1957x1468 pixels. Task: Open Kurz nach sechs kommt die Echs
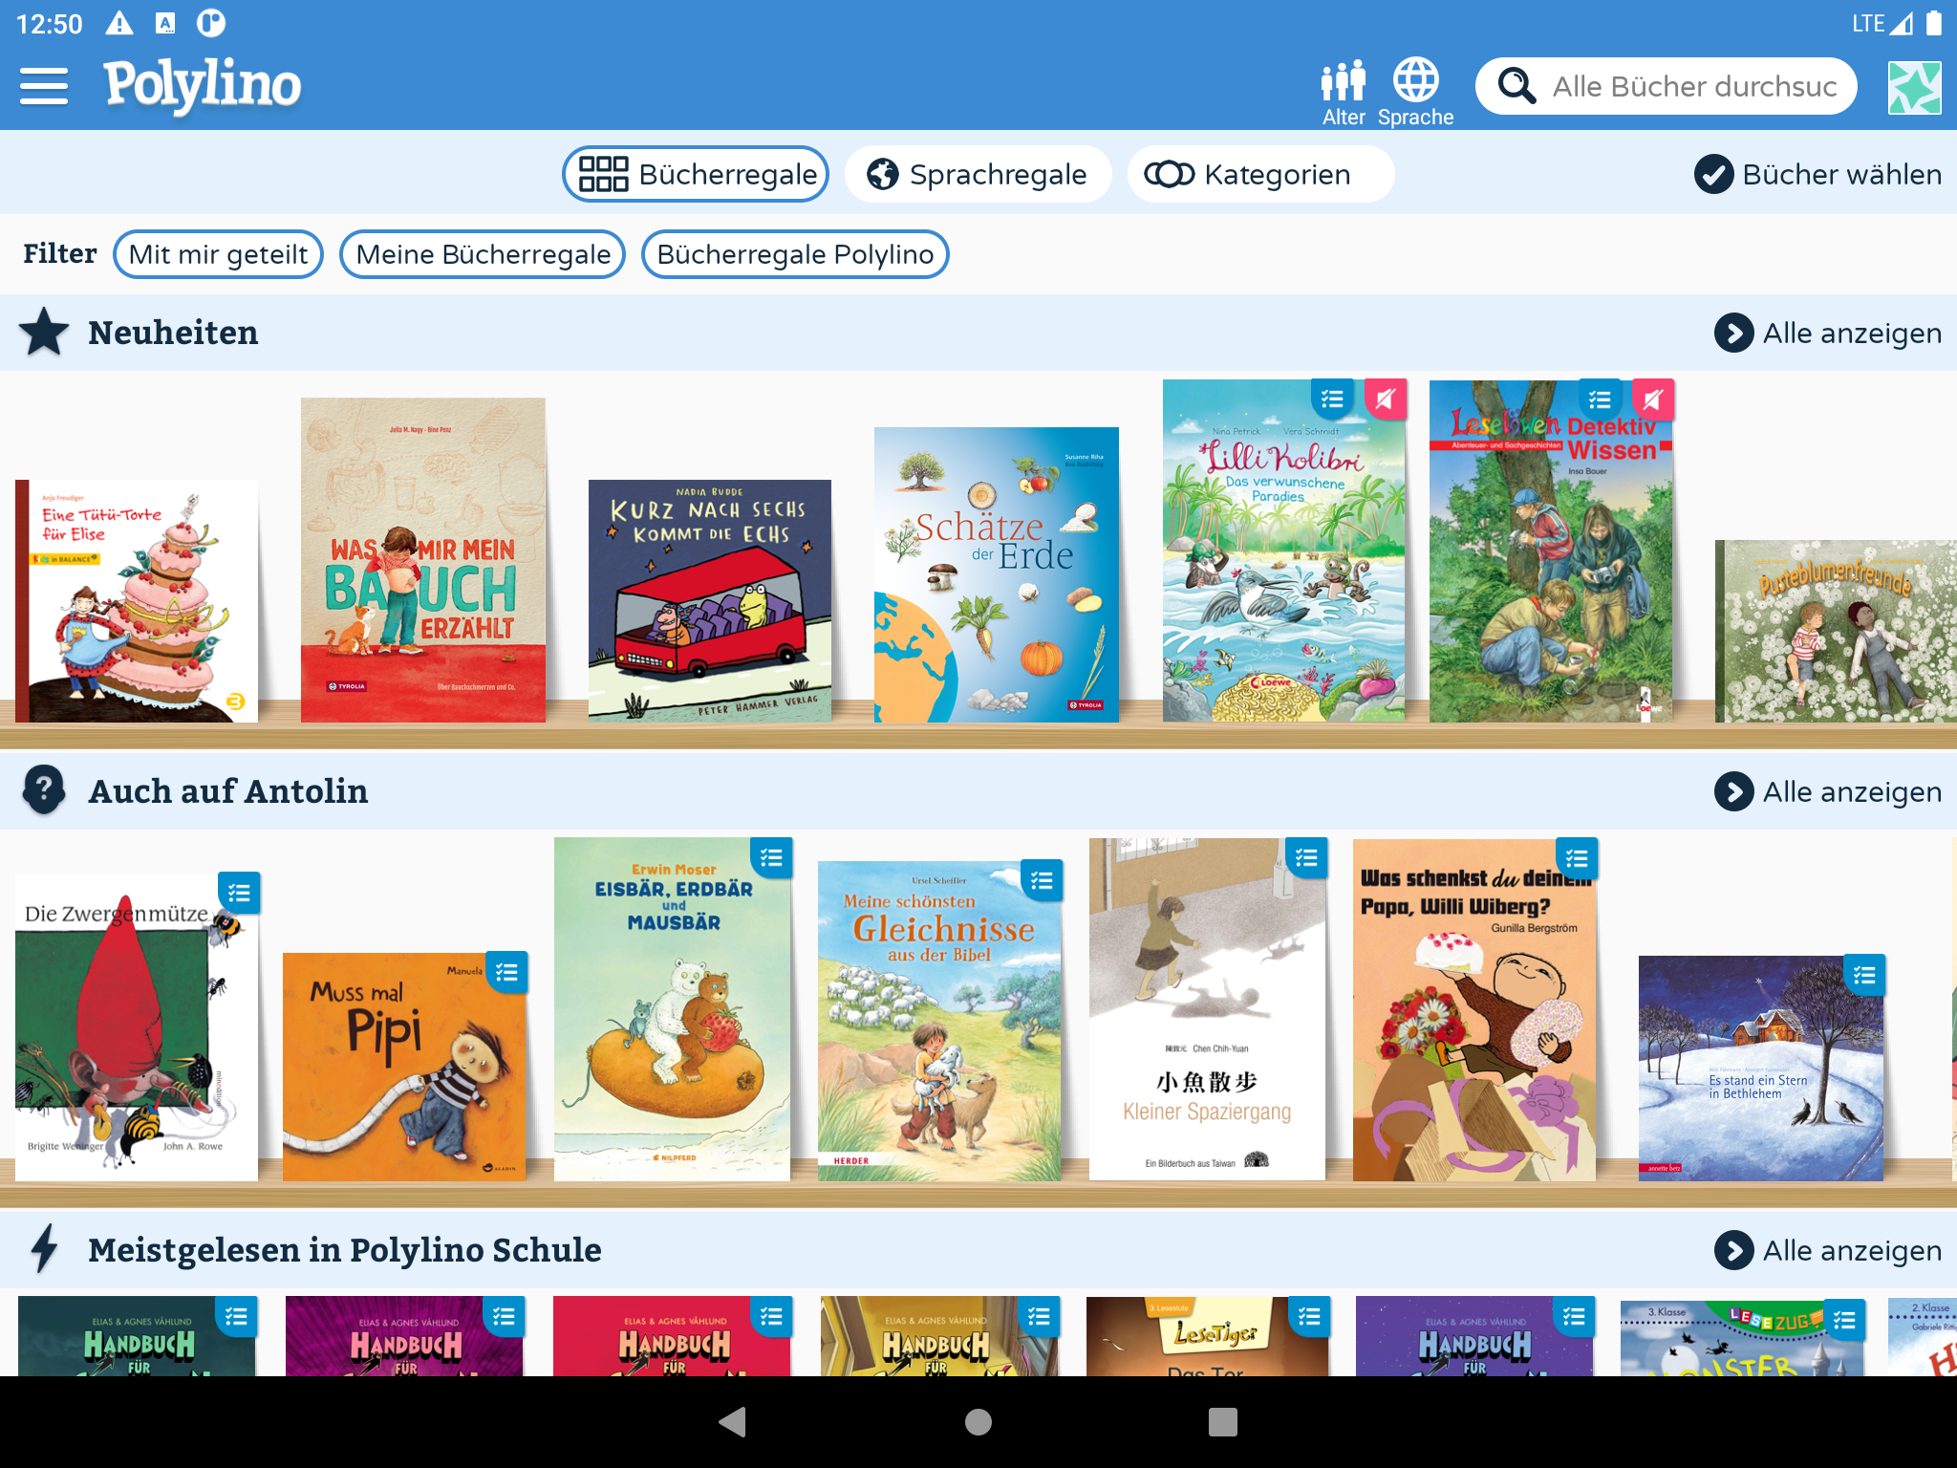coord(710,601)
